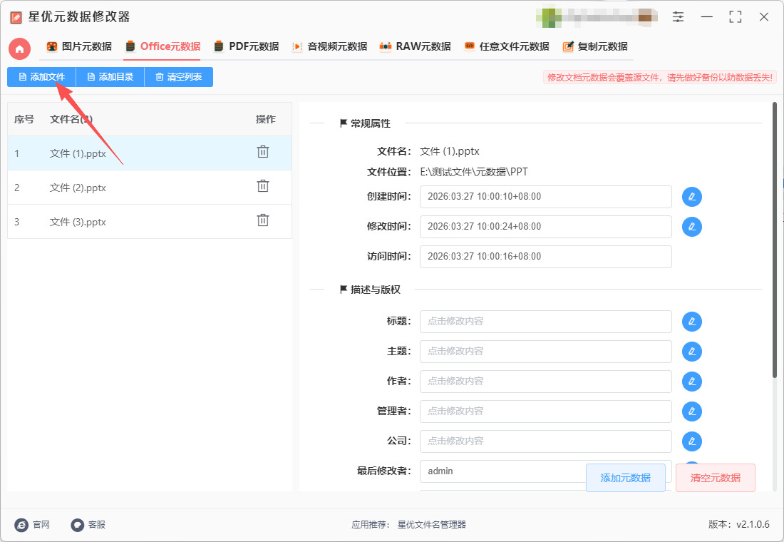Click the properties panel vertical scrollbar
The width and height of the screenshot is (784, 542).
774,242
